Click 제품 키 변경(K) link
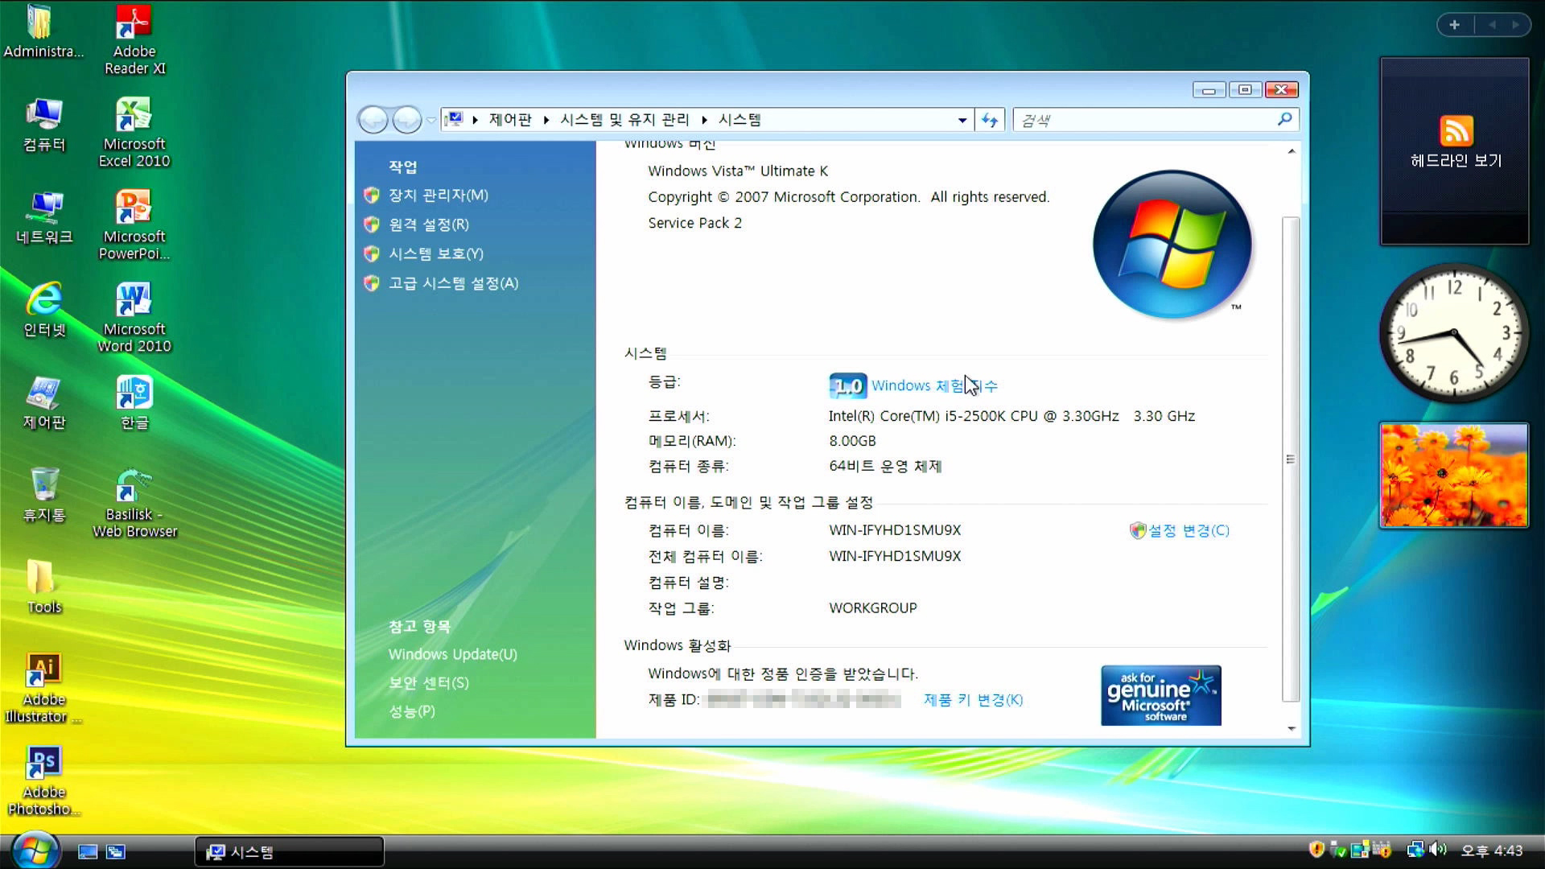 (973, 699)
